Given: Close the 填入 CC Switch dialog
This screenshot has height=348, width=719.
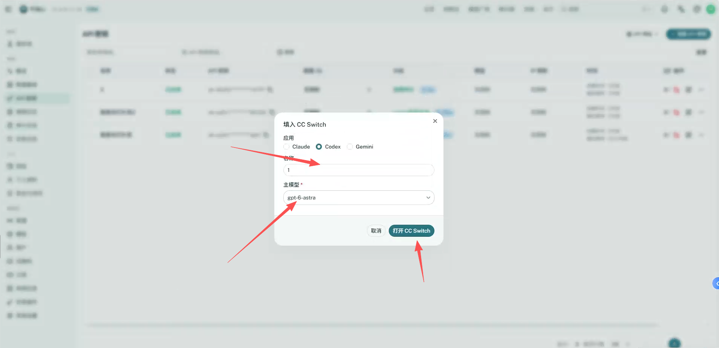Looking at the screenshot, I should tap(435, 121).
